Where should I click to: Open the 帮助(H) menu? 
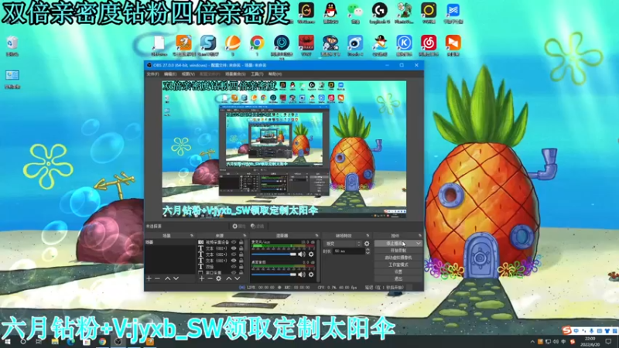coord(275,74)
